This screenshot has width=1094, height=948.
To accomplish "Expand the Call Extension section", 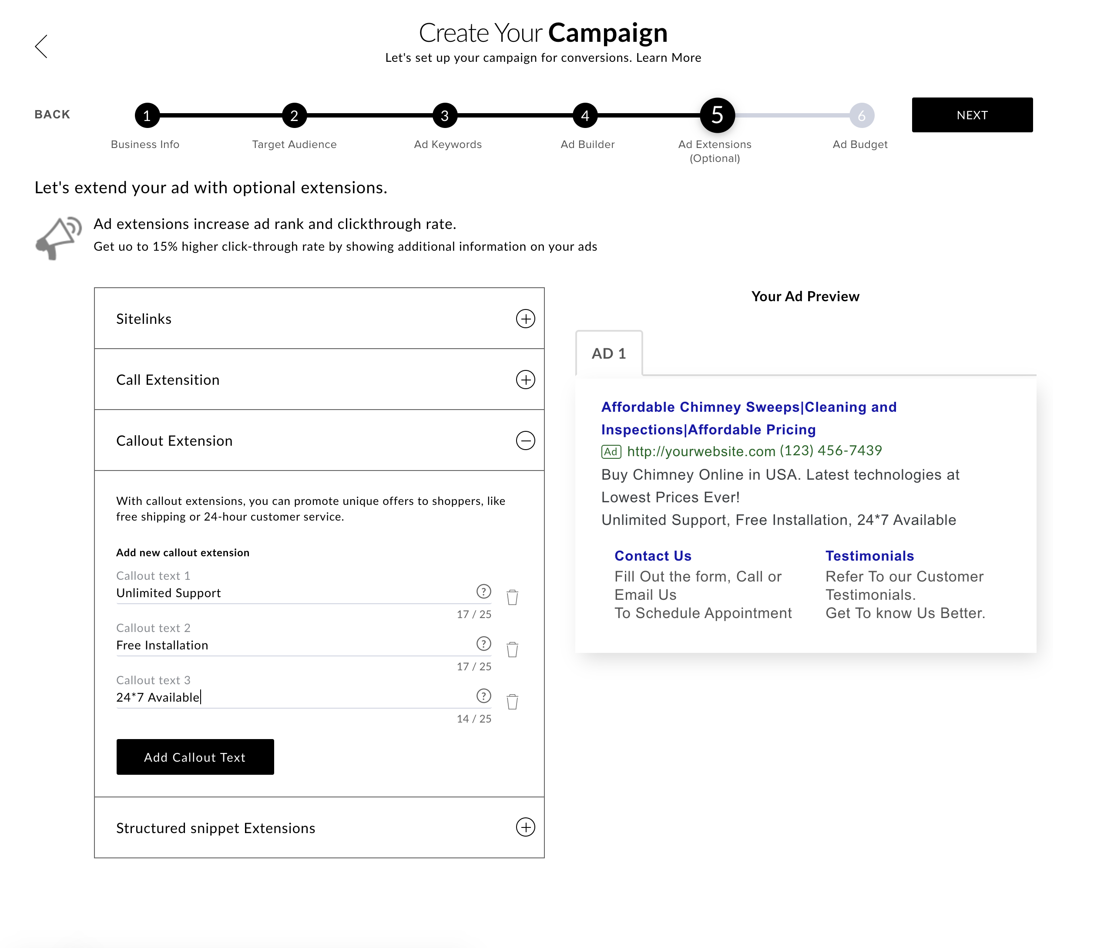I will coord(525,380).
